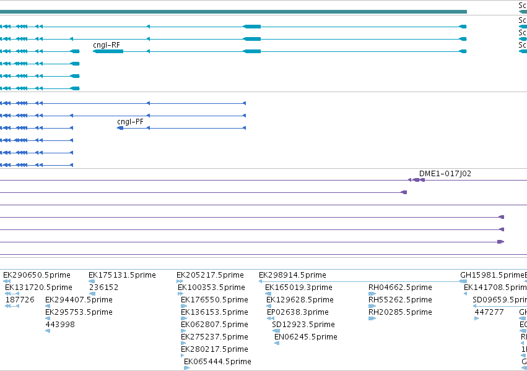This screenshot has height=371, width=527.
Task: Click the RH04662.5prime label
Action: [400, 288]
